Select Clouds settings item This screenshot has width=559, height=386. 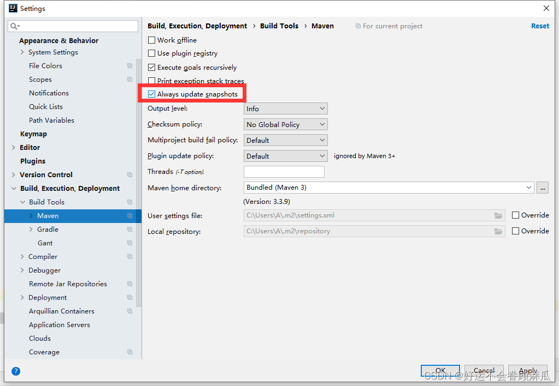click(40, 339)
